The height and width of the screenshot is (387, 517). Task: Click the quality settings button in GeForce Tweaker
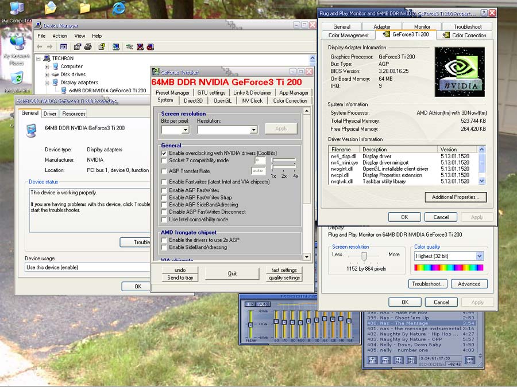(284, 277)
